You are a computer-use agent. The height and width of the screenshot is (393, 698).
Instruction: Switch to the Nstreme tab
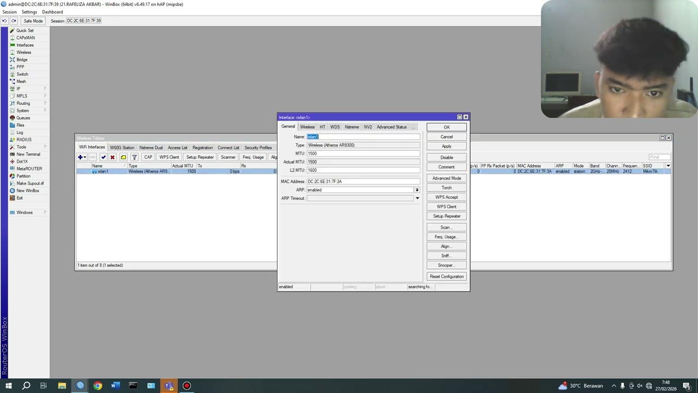tap(352, 127)
